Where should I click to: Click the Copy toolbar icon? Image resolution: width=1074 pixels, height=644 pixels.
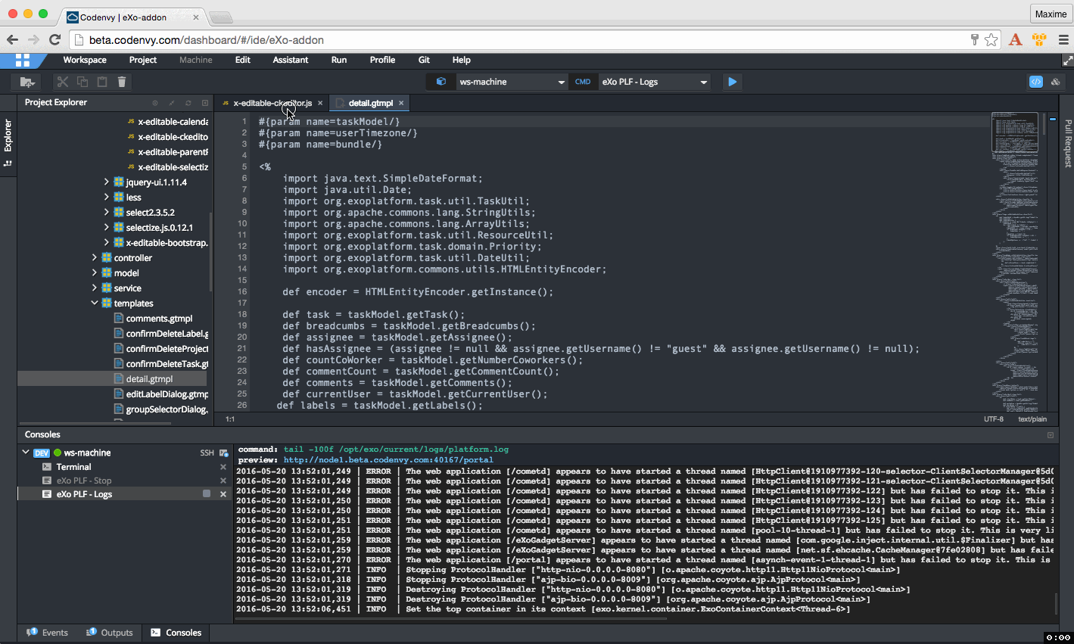tap(82, 82)
